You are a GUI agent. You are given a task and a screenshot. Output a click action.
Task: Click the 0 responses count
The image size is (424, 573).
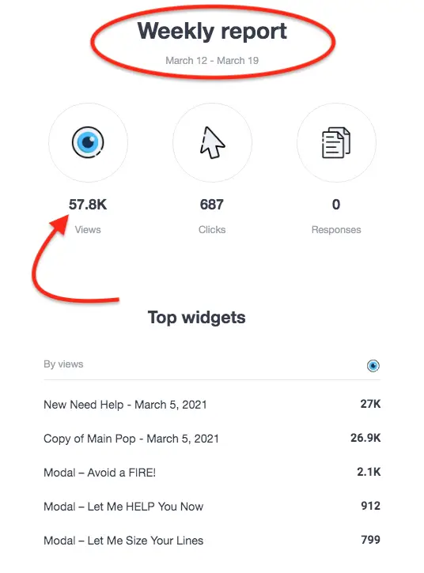(x=336, y=204)
